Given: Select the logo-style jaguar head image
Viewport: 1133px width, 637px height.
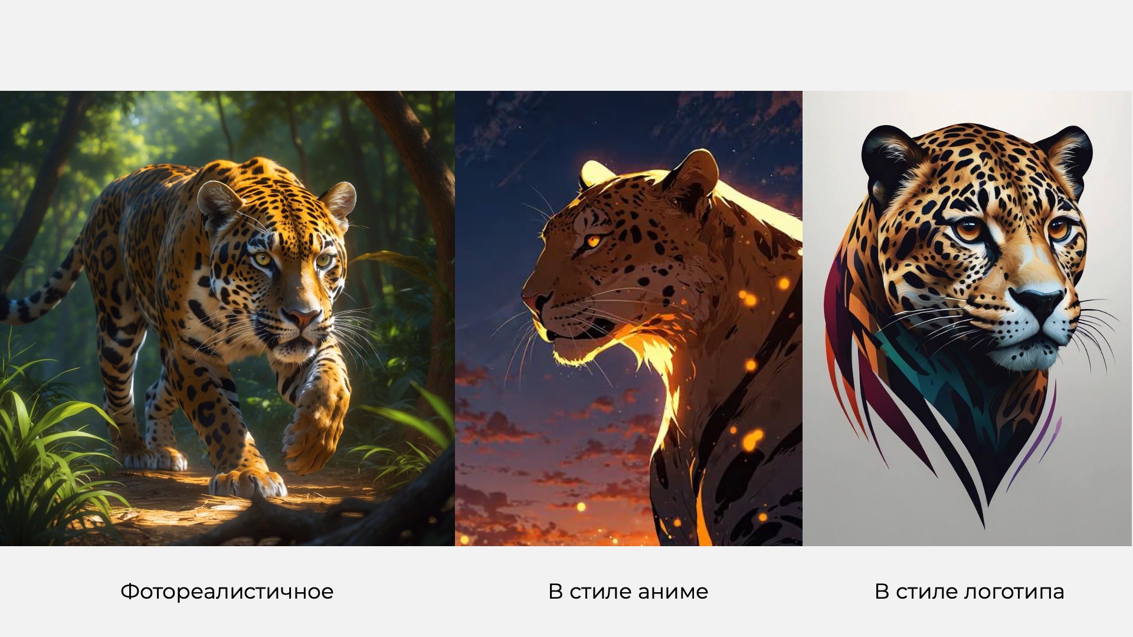Looking at the screenshot, I should click(968, 318).
